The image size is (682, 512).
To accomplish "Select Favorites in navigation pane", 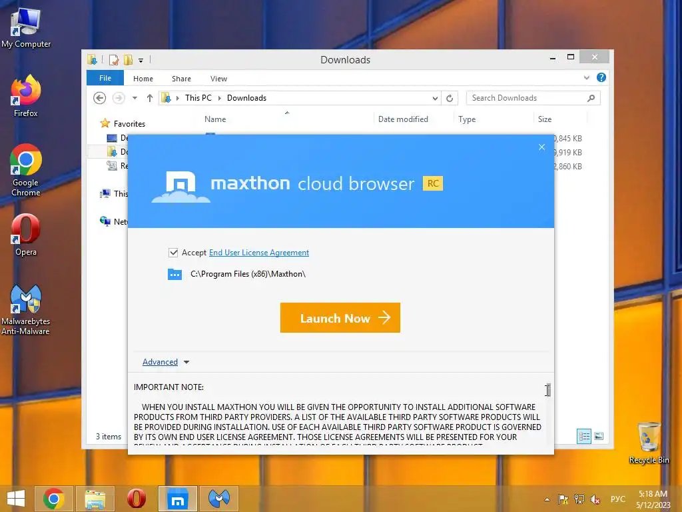I will point(129,123).
